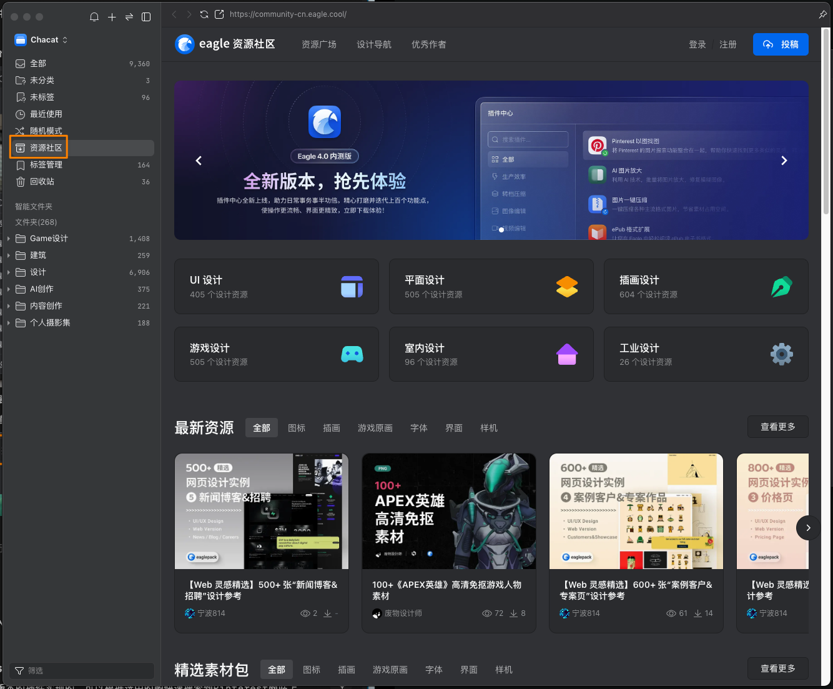Viewport: 833px width, 689px height.
Task: Click the 注册 link
Action: coord(728,44)
